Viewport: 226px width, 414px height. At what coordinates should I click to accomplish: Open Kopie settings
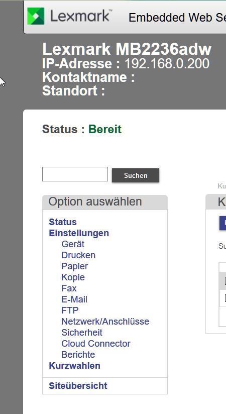click(73, 277)
